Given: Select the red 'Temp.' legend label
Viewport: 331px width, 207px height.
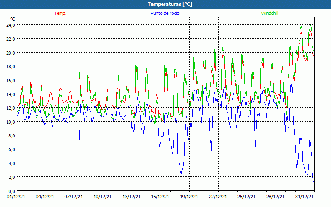Looking at the screenshot, I should point(60,13).
